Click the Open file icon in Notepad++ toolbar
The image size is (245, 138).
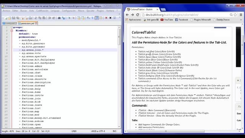[10, 18]
